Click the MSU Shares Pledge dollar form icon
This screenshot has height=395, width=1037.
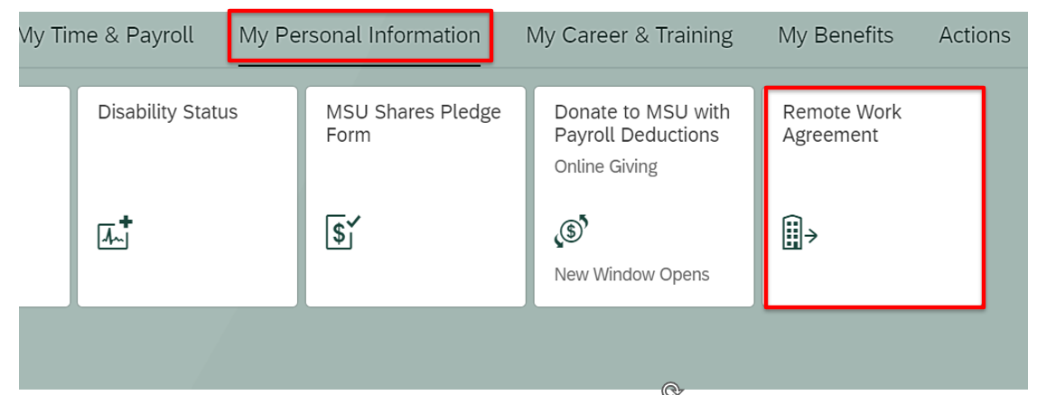(x=342, y=231)
